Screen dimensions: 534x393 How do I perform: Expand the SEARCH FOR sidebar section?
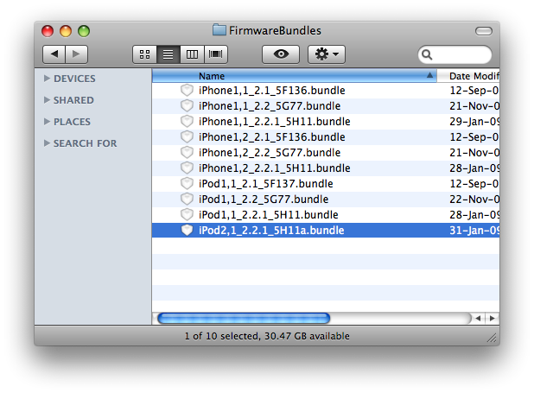(x=47, y=143)
